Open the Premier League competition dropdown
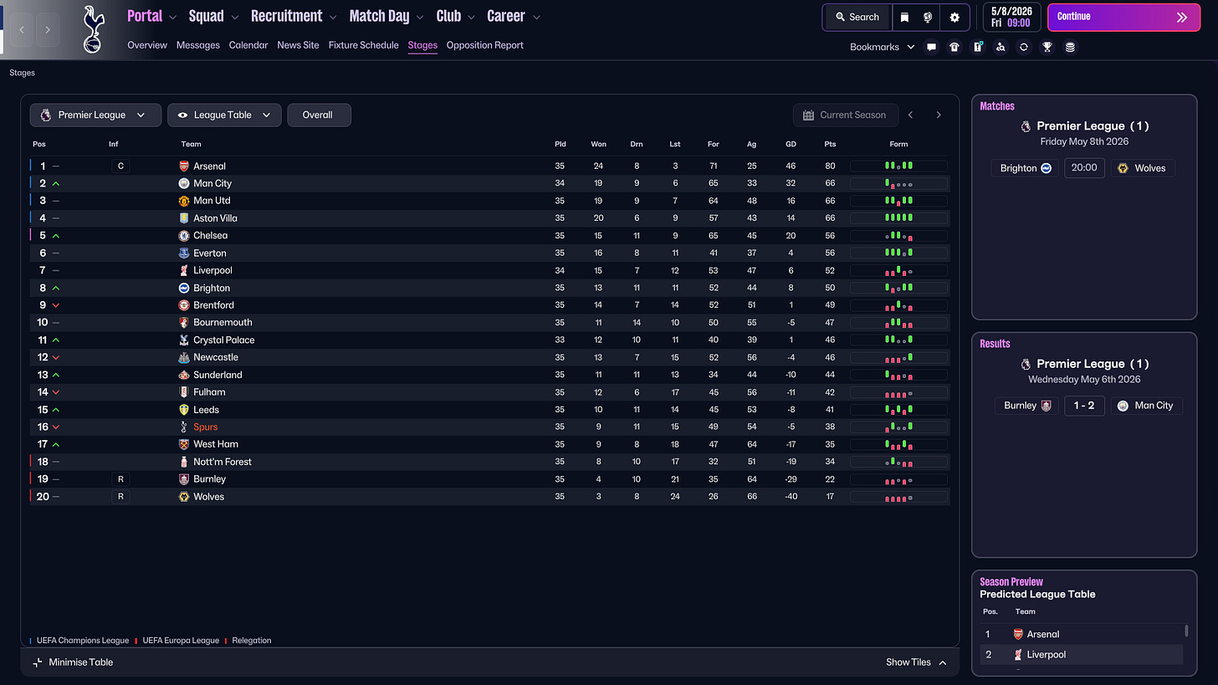This screenshot has height=685, width=1218. click(x=95, y=115)
